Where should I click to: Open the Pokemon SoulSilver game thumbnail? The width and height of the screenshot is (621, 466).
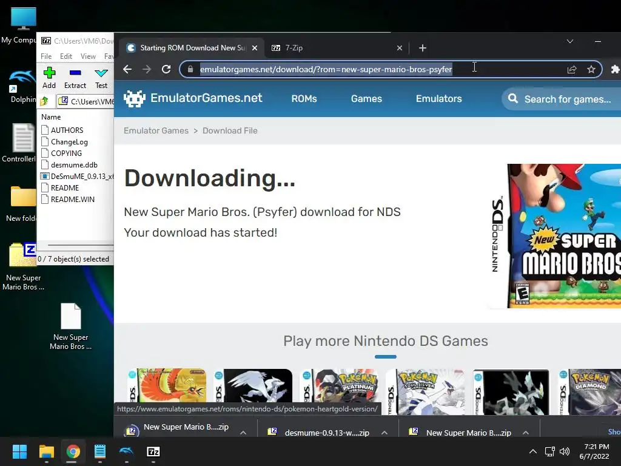tap(425, 392)
